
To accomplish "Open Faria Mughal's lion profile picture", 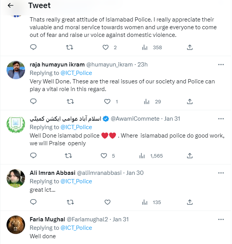I will [16, 225].
